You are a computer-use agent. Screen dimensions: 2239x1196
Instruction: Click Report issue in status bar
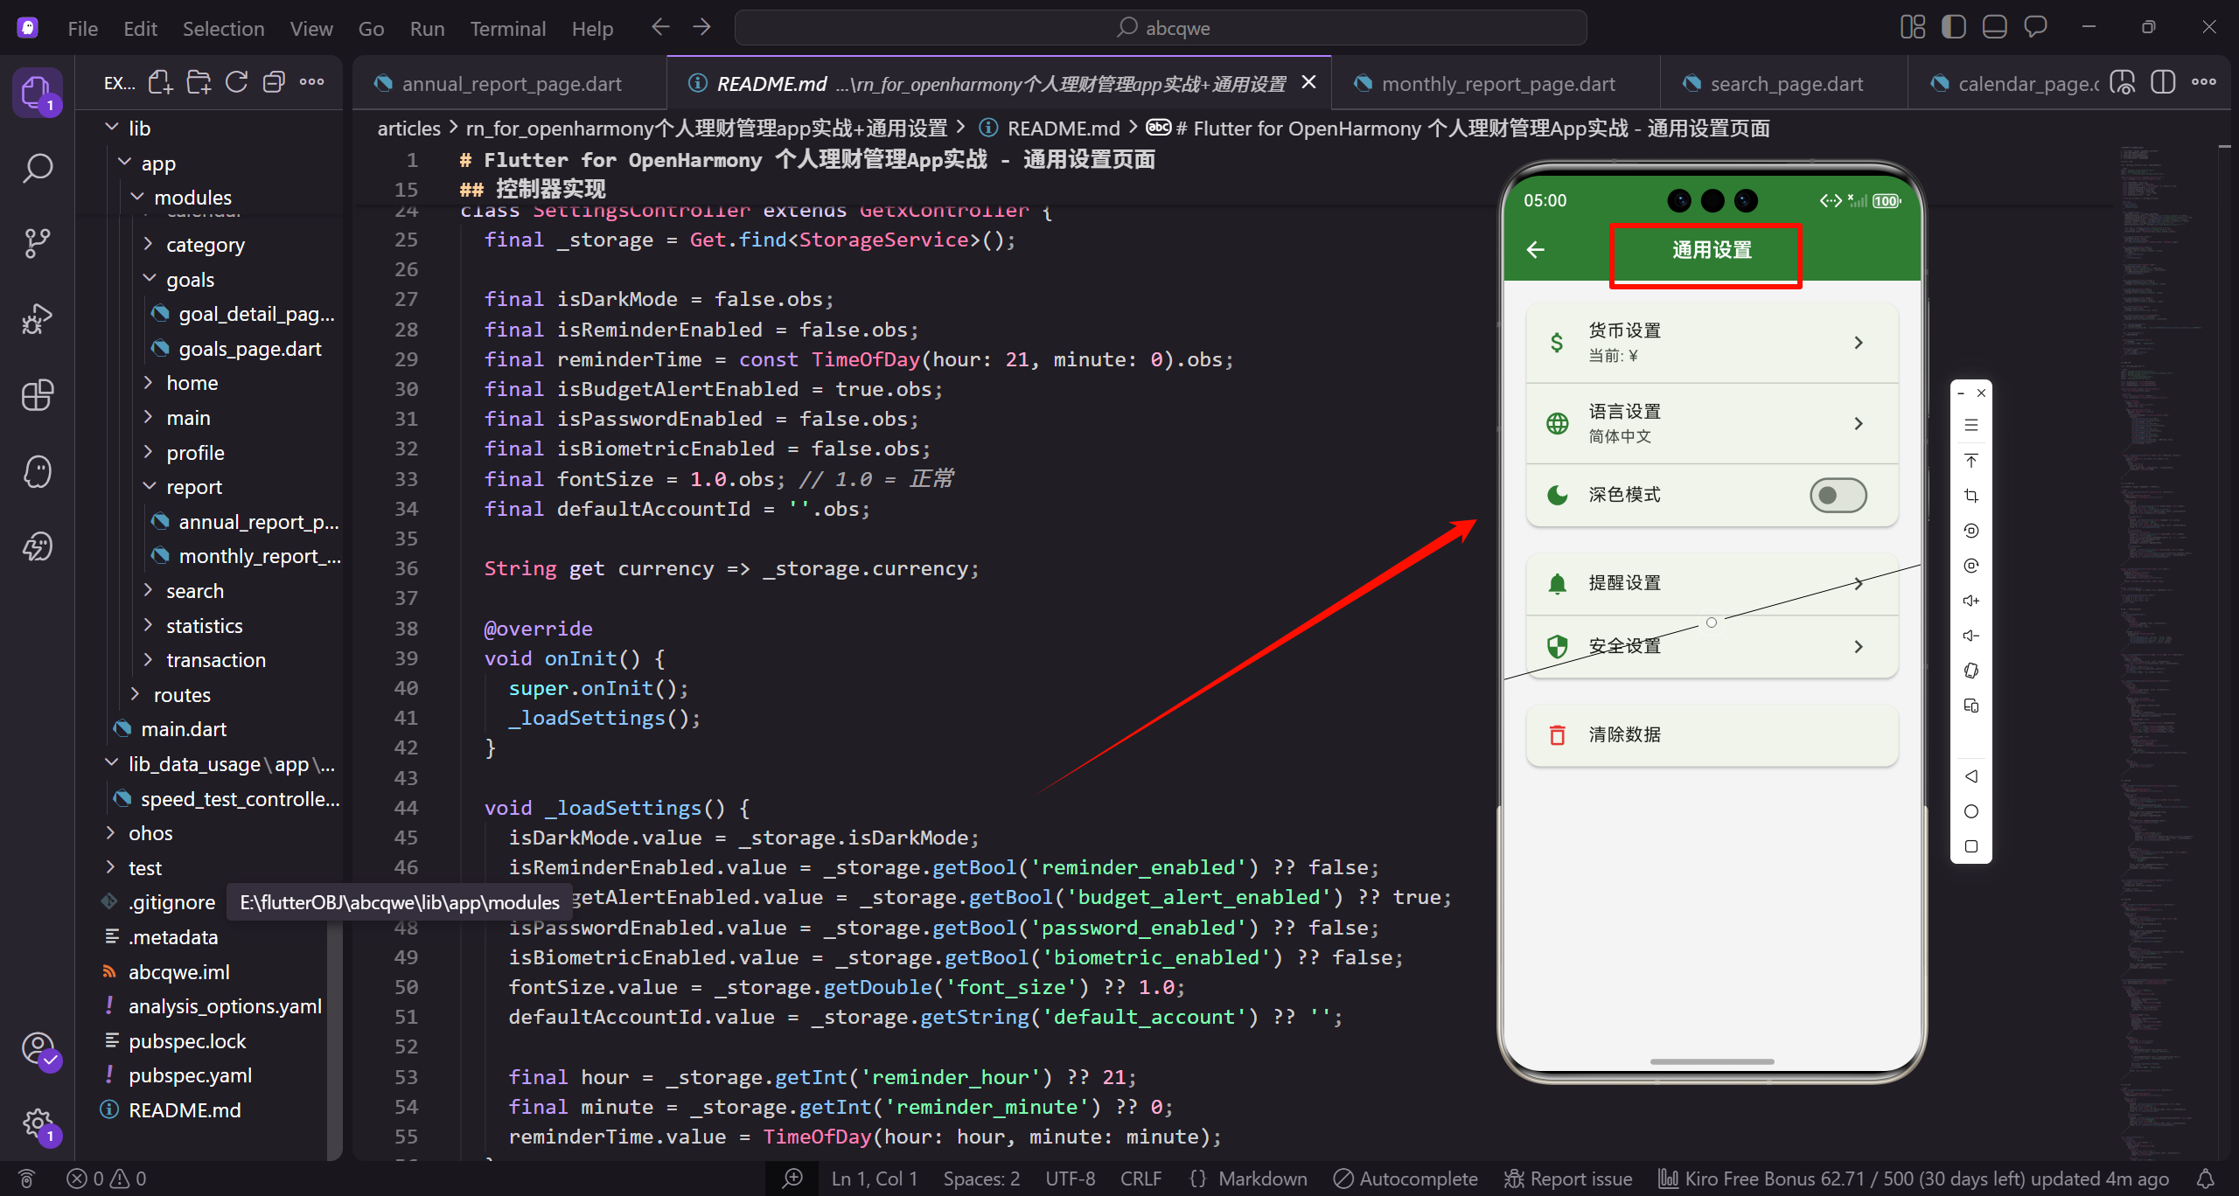coord(1567,1179)
